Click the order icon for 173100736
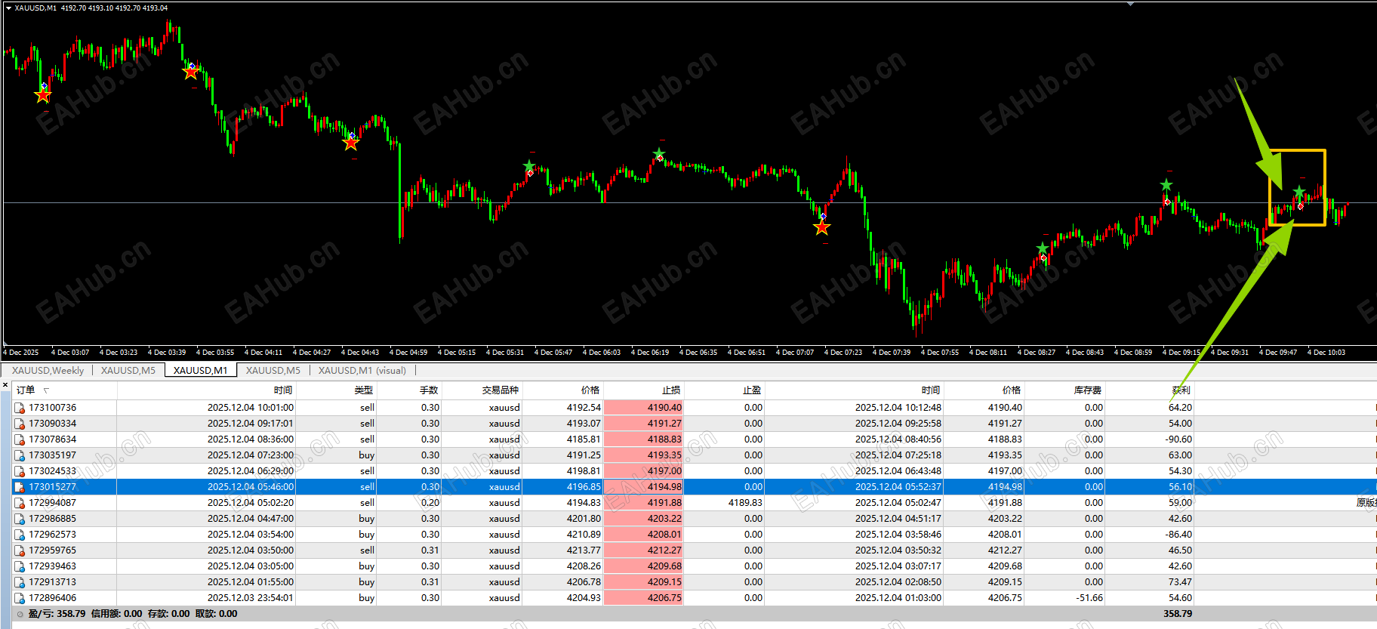The image size is (1377, 629). [20, 408]
